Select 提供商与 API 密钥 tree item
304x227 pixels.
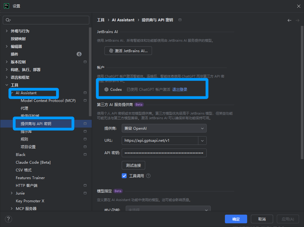[36, 124]
